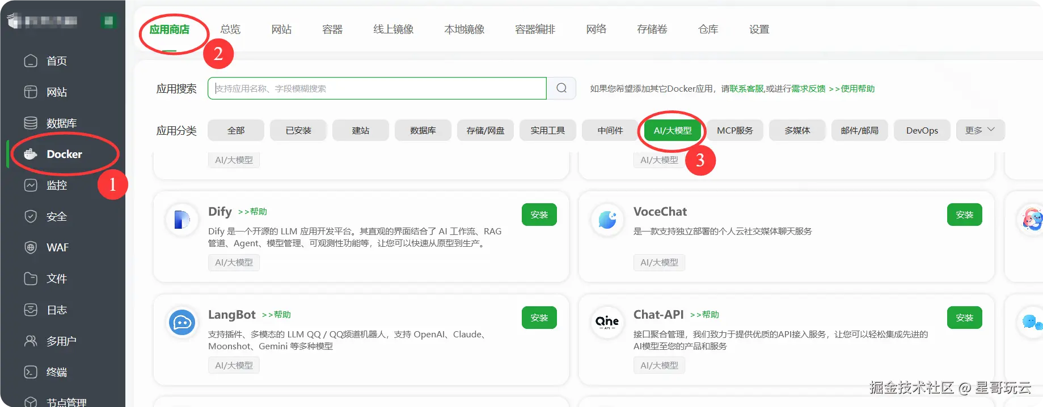Go to the 本地镜像 tab
1043x407 pixels.
tap(465, 29)
